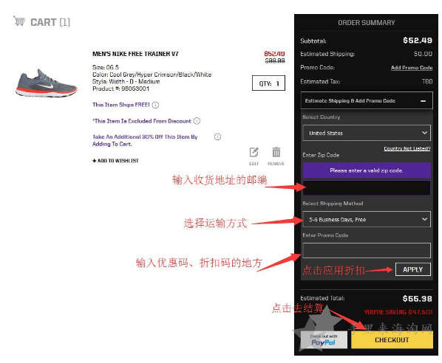Click the yellow CHECKOUT button
Screen dimensions: 442x363
pos(392,340)
